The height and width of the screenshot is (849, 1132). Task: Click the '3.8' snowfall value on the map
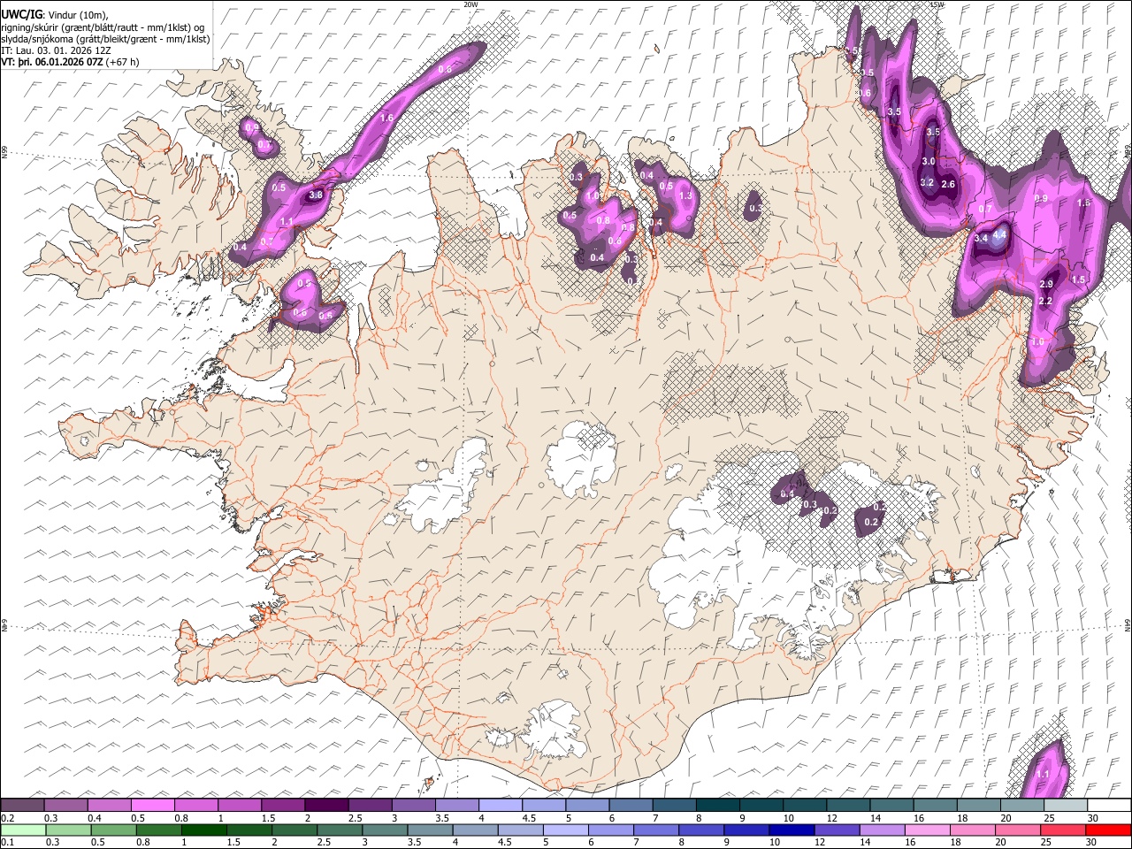[315, 195]
